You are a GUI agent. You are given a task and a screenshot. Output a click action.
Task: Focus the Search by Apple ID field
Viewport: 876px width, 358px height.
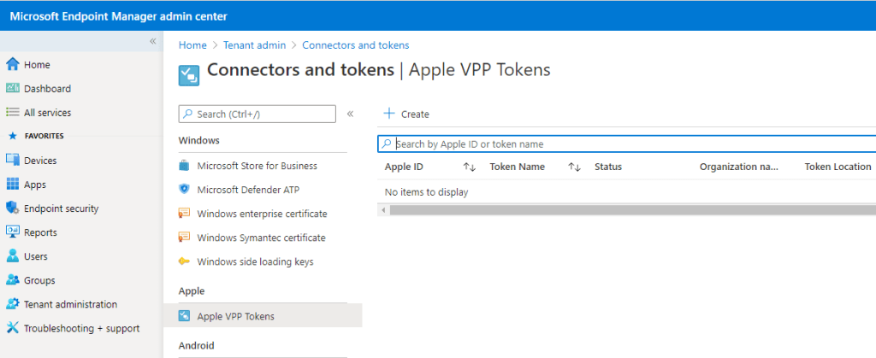[629, 144]
